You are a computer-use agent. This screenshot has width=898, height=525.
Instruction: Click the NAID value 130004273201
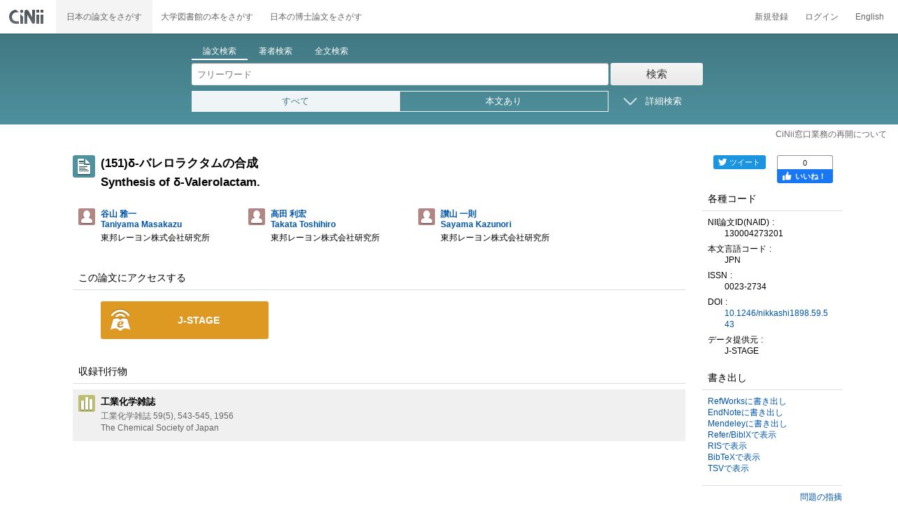point(754,233)
